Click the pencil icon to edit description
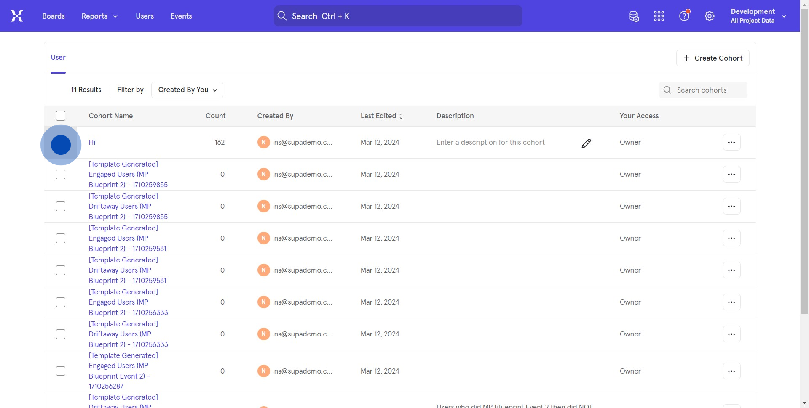Image resolution: width=809 pixels, height=408 pixels. [586, 143]
